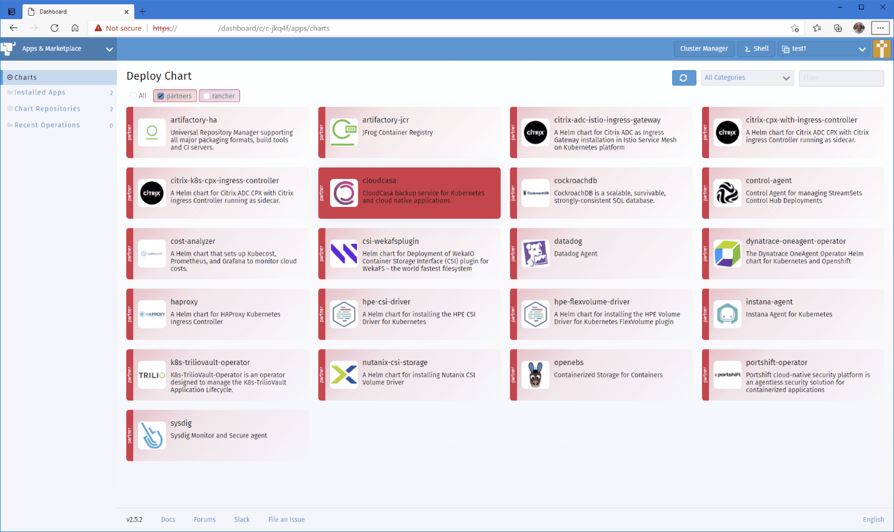Click openebs chart title text

coord(569,363)
